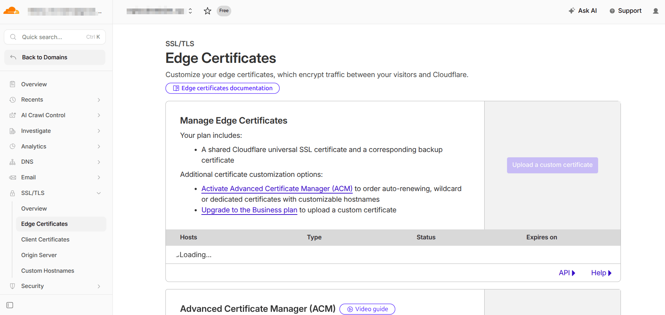Click the Cloudflare logo icon
The height and width of the screenshot is (315, 665).
tap(11, 11)
